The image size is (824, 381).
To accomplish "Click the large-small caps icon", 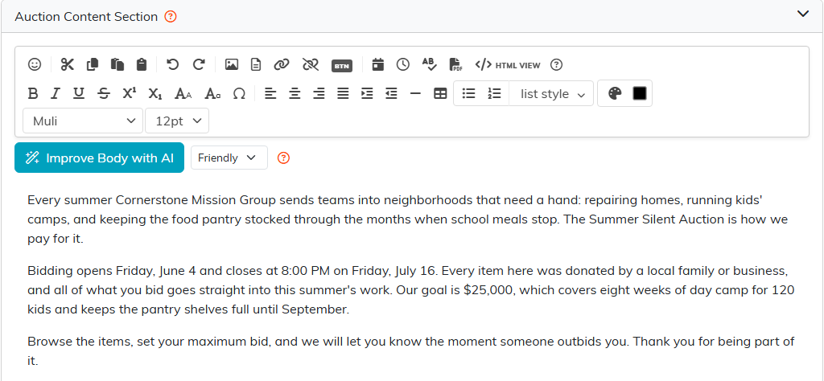I will [x=183, y=94].
